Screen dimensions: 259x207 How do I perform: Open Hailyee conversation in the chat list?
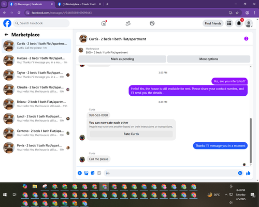click(36, 61)
